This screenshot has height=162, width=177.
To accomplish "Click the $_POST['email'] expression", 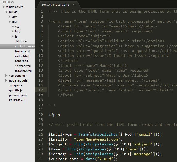I will click(138, 134).
